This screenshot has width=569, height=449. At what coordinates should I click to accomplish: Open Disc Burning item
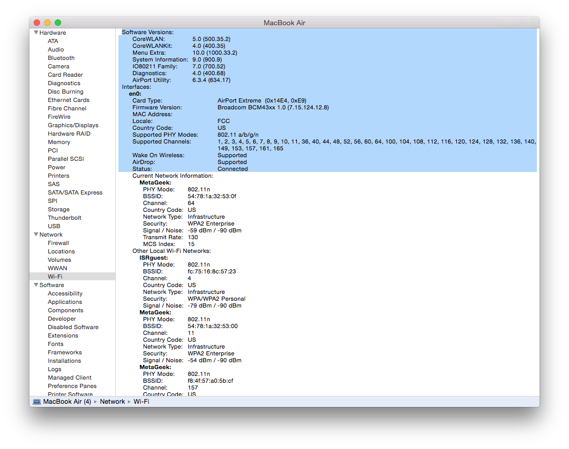pos(66,91)
